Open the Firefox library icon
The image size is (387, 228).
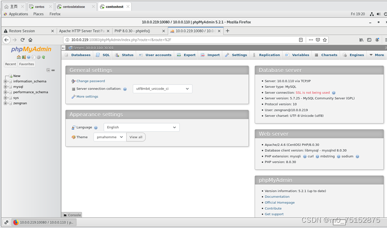361,40
